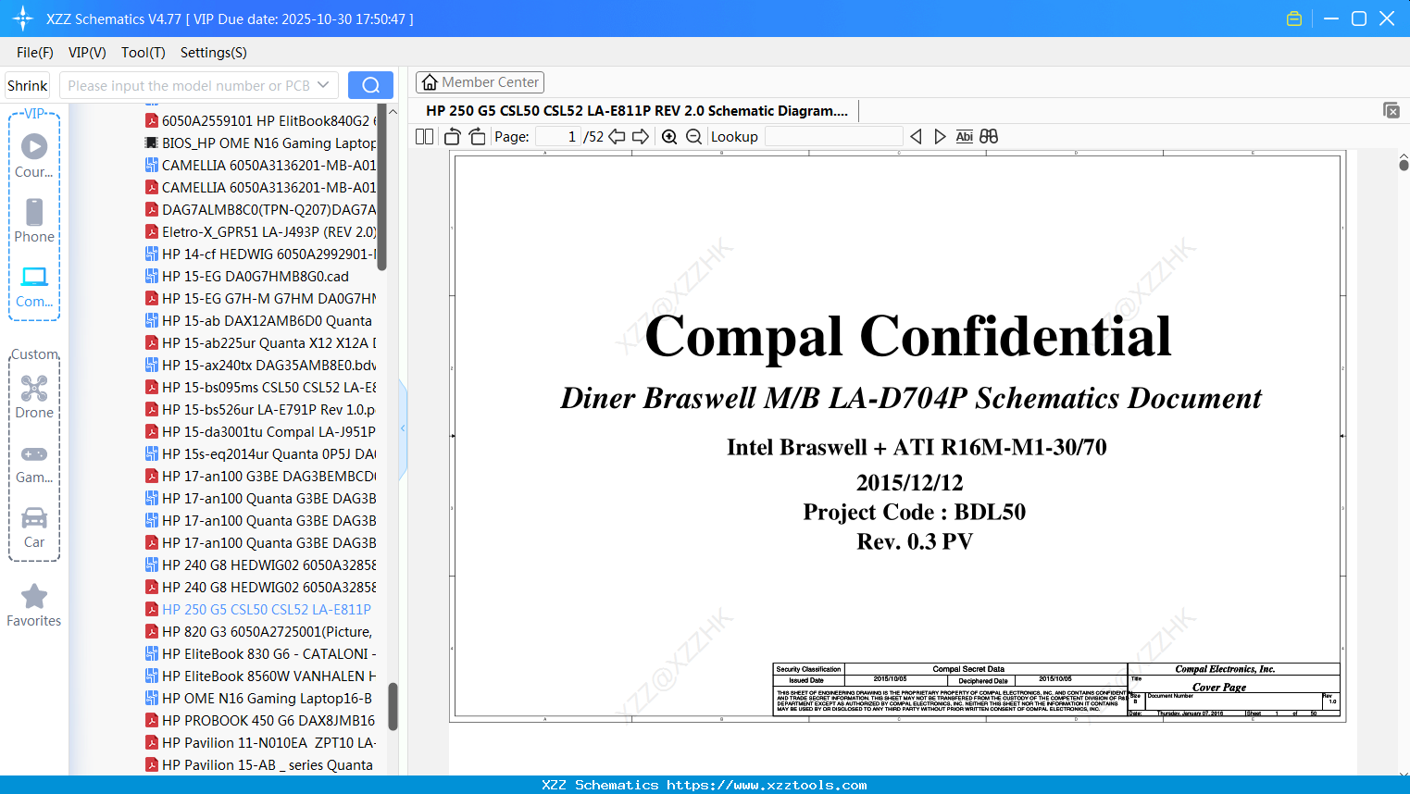Open the Game console category
The height and width of the screenshot is (794, 1410).
[34, 464]
